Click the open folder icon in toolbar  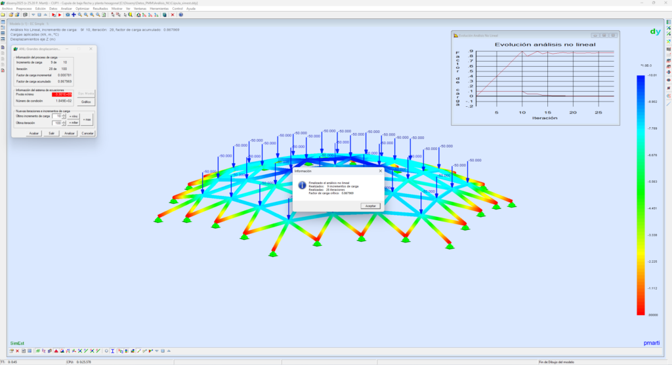click(x=10, y=14)
